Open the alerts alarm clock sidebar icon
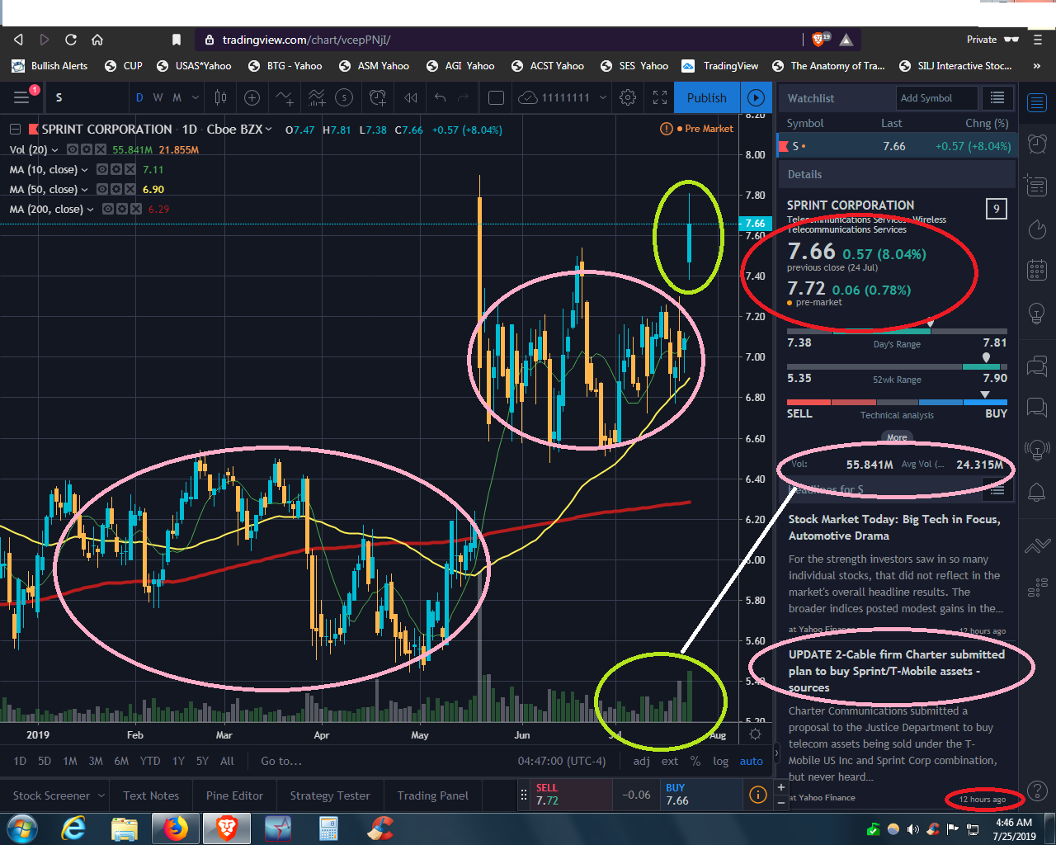This screenshot has height=845, width=1056. coord(1037,144)
